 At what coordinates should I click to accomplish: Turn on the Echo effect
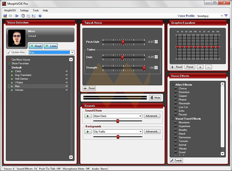pos(176,111)
